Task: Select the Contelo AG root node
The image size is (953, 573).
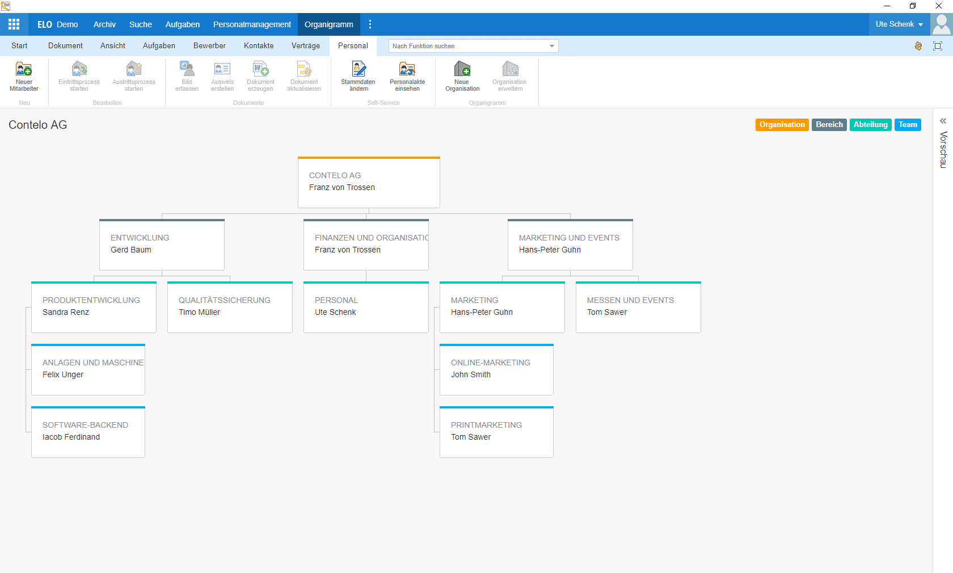Action: 369,182
